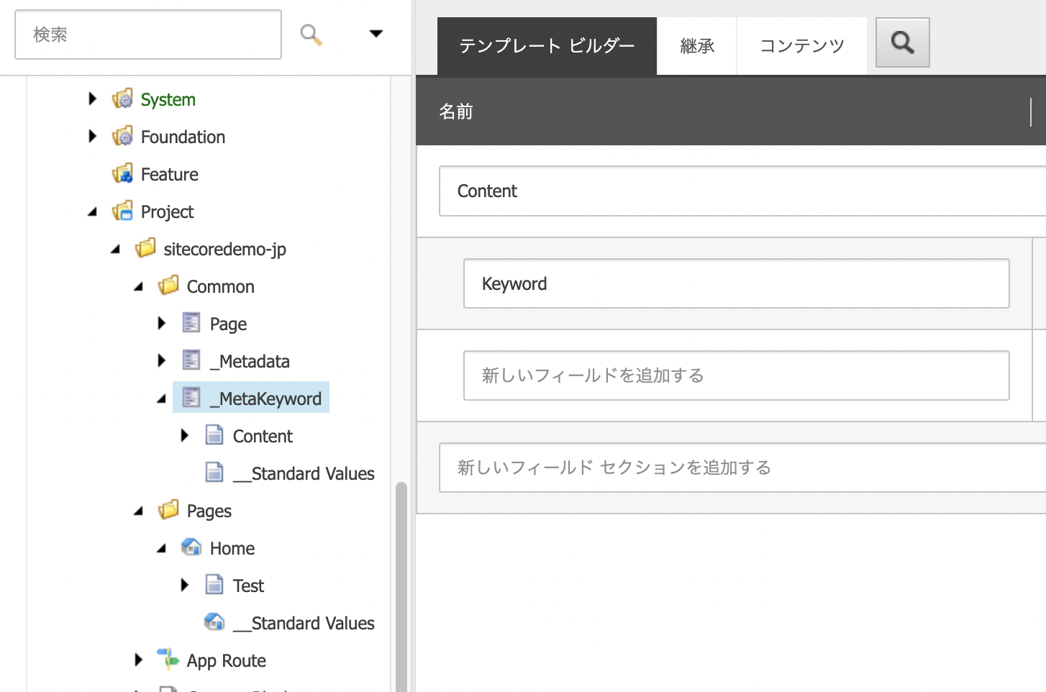This screenshot has height=692, width=1046.
Task: Expand the Content section node
Action: click(184, 435)
